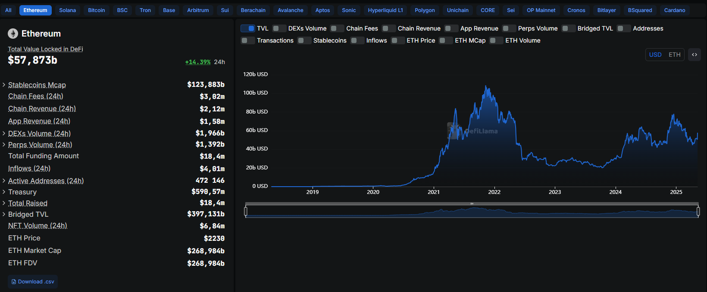
Task: Open the Hyperliquid L1 tab
Action: point(385,10)
